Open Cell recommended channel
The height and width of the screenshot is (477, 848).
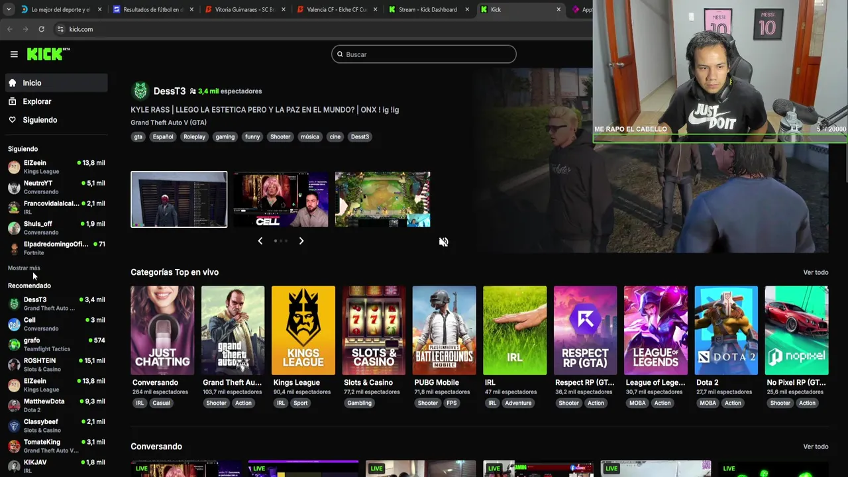(56, 324)
